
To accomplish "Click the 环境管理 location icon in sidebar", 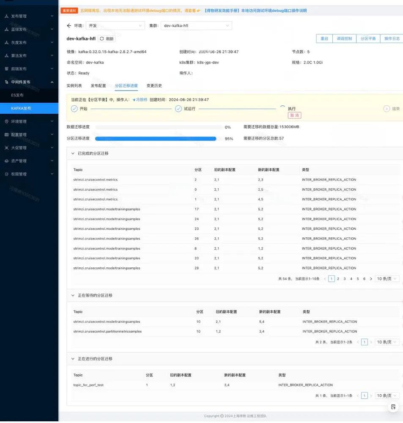I will [x=6, y=121].
